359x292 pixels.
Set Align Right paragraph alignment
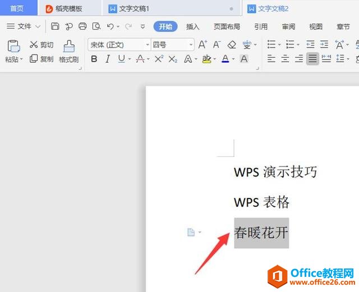299,59
